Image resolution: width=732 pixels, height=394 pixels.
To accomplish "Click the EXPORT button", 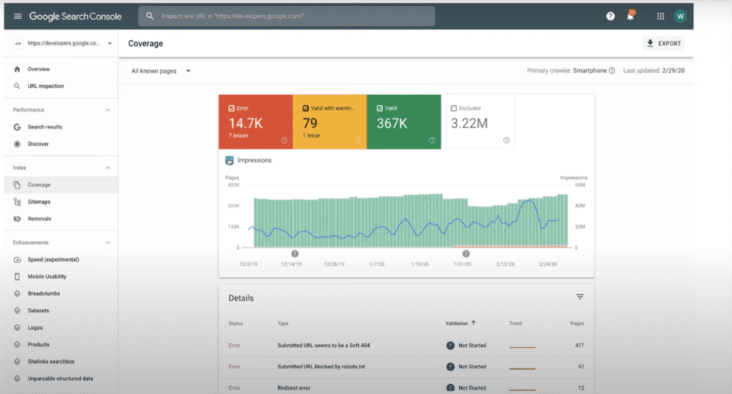I will [664, 44].
